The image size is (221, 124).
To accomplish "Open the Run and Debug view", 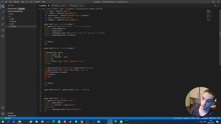I will (3, 24).
